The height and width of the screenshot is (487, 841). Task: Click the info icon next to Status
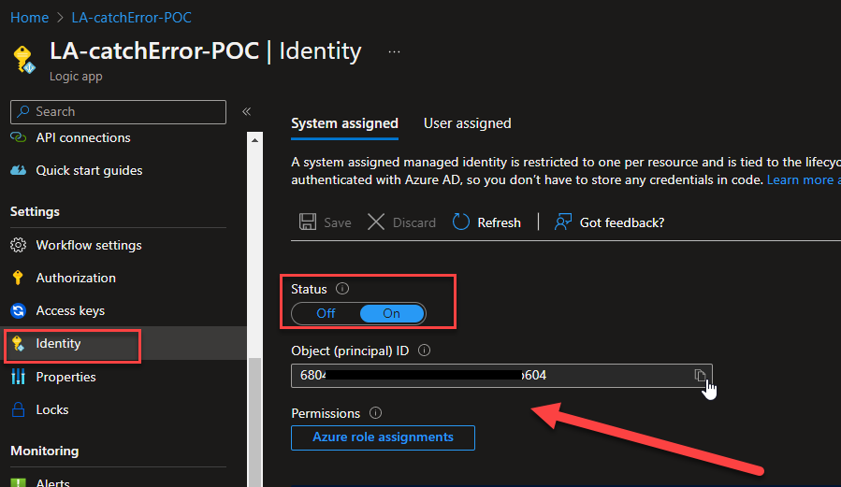342,289
